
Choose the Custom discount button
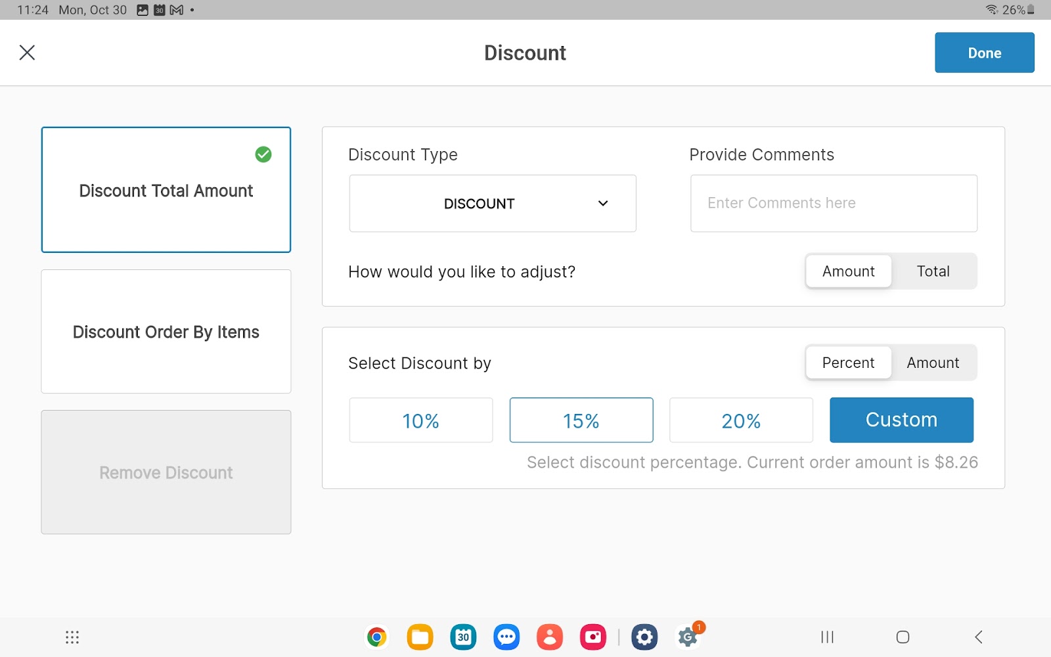[901, 420]
